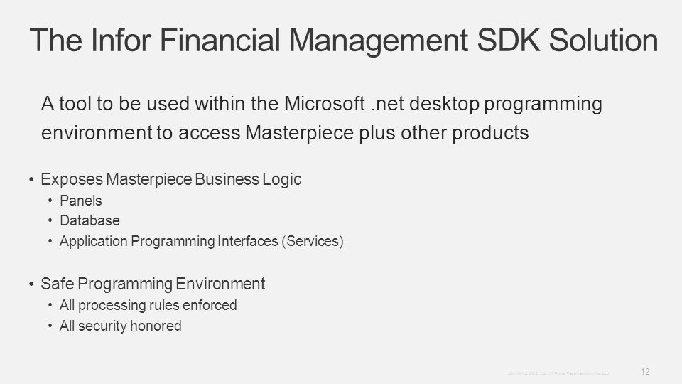Click the bullet dot before 'Database'
682x384 pixels.
coord(50,220)
